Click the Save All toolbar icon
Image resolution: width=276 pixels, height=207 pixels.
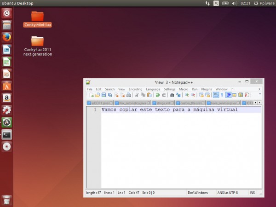tap(110, 95)
